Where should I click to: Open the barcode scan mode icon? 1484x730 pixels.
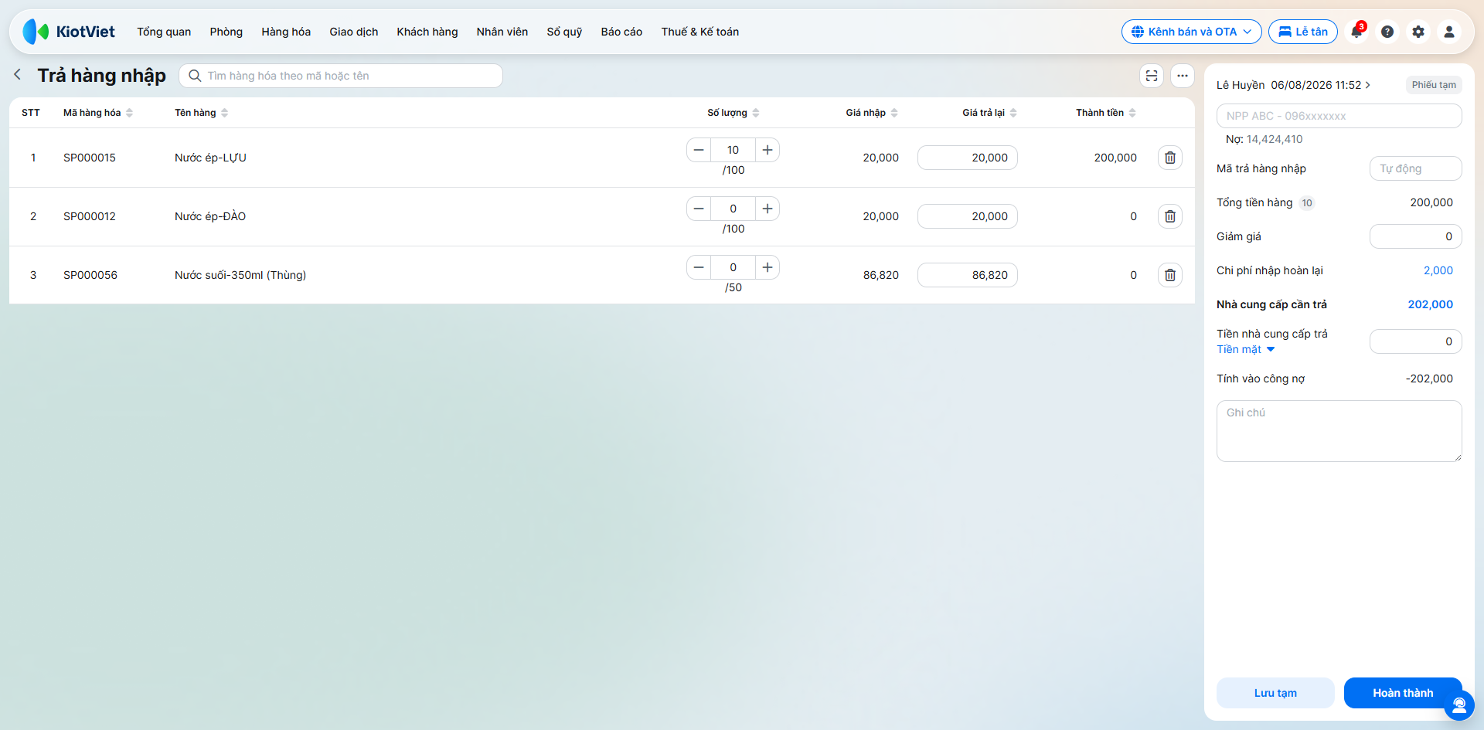click(1152, 76)
